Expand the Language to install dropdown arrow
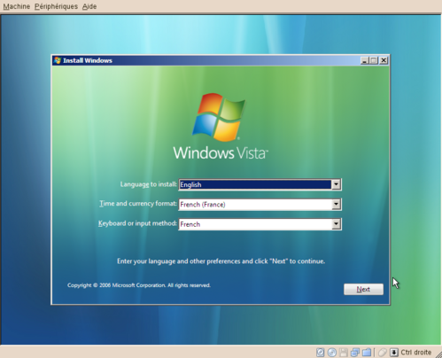442x358 pixels. coord(336,184)
